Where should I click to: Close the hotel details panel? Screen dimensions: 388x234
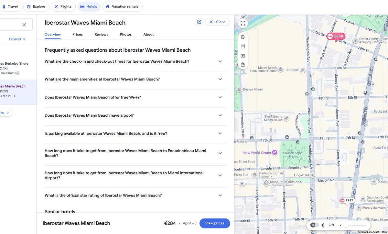(217, 22)
